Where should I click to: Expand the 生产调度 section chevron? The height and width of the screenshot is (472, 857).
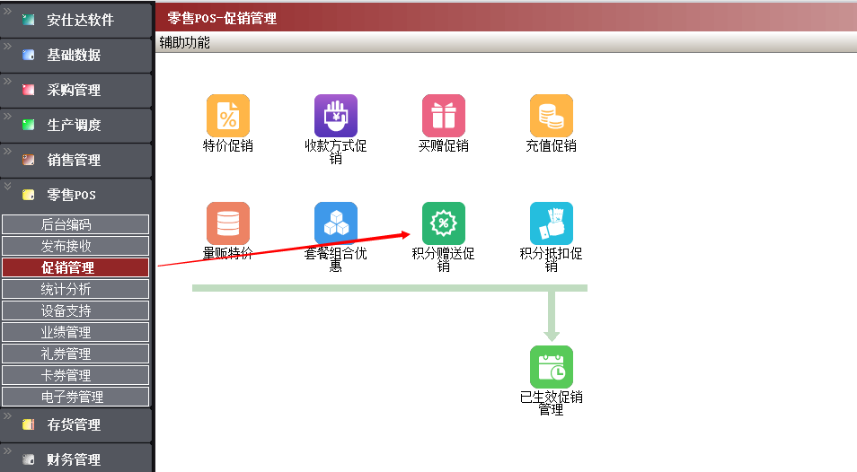pos(7,116)
